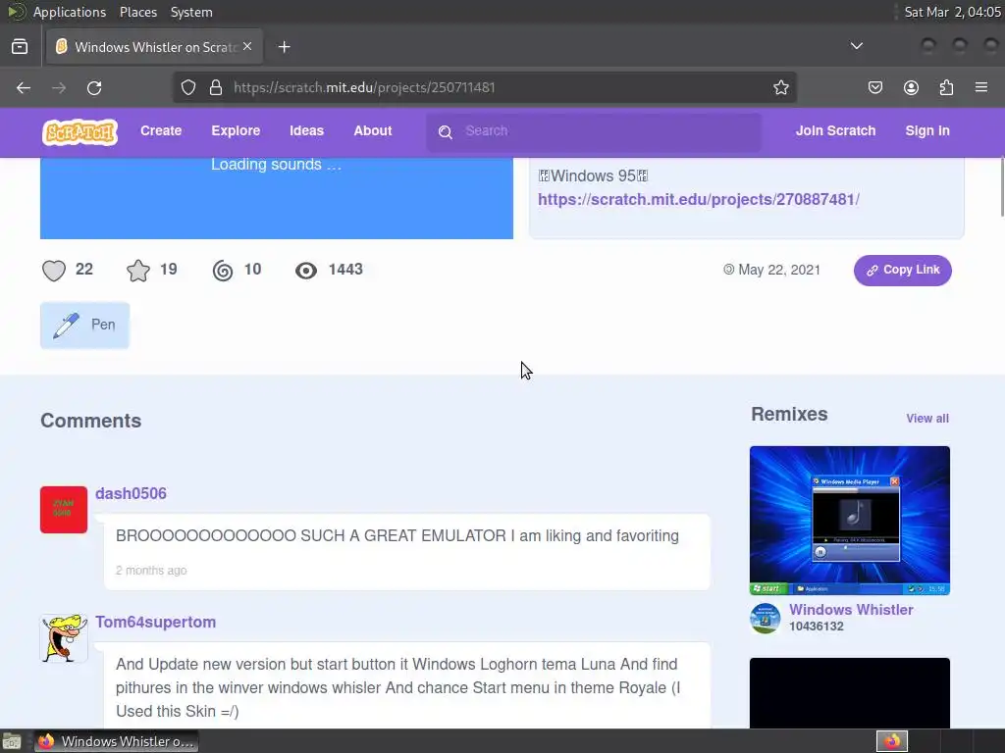
Task: Click Join Scratch
Action: (835, 130)
